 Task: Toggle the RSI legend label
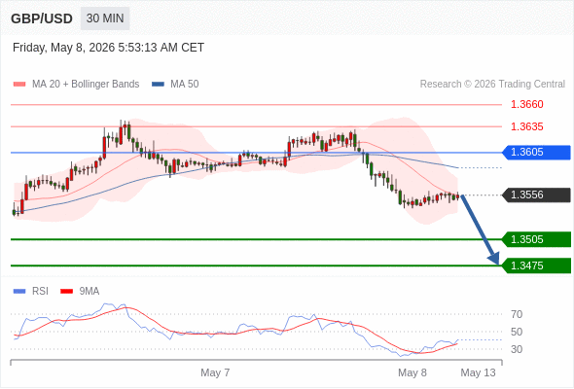[40, 292]
